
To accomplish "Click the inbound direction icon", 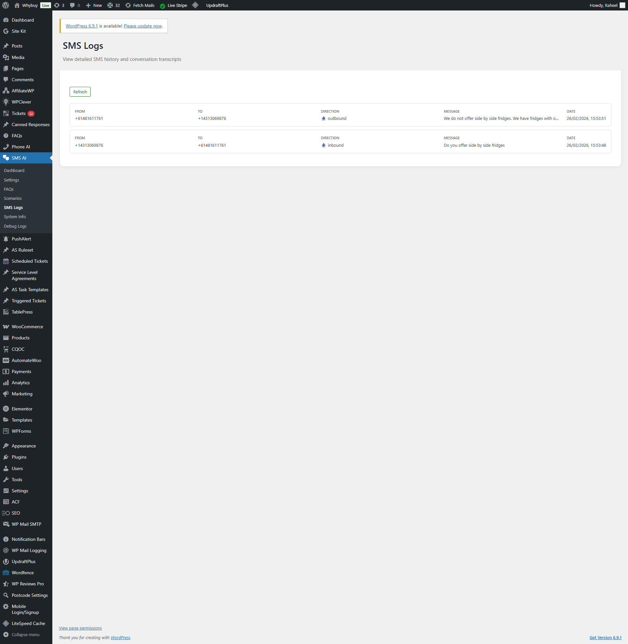I will pyautogui.click(x=323, y=145).
